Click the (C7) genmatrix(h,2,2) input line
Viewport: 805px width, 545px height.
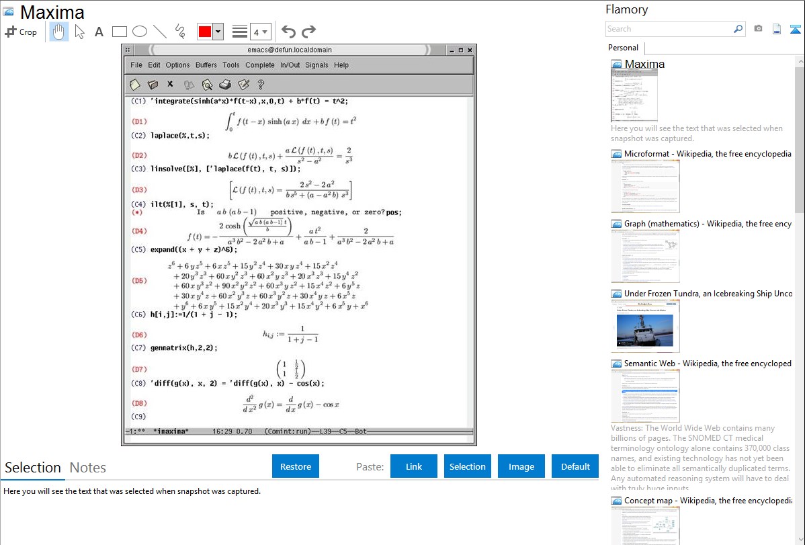(x=174, y=347)
